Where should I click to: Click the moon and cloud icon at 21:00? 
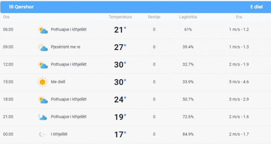43,117
